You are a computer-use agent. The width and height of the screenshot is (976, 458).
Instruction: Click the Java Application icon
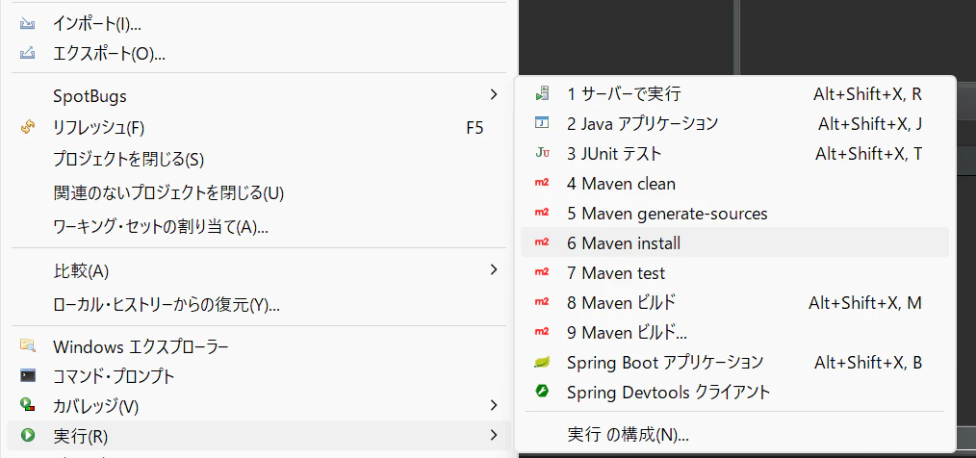pyautogui.click(x=542, y=122)
